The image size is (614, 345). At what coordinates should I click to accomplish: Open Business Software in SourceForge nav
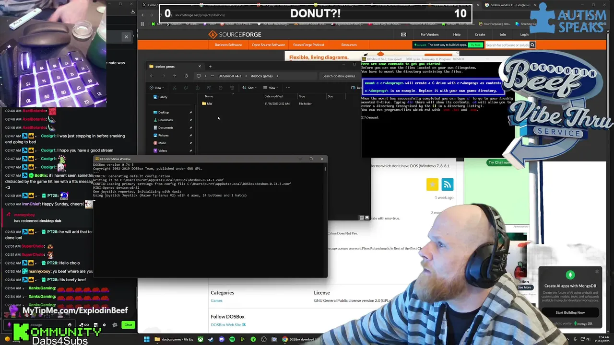(x=228, y=45)
